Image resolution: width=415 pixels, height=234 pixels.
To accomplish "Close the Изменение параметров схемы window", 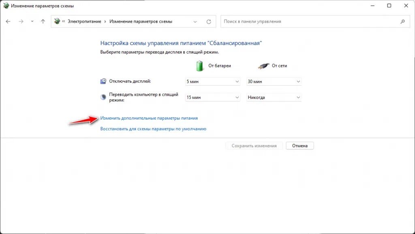I will tap(406, 6).
